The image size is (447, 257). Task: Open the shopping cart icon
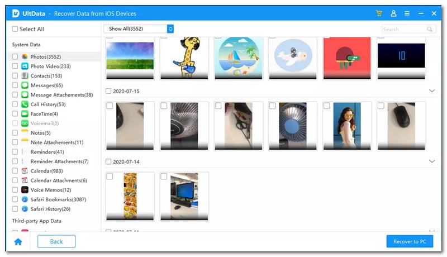click(379, 13)
